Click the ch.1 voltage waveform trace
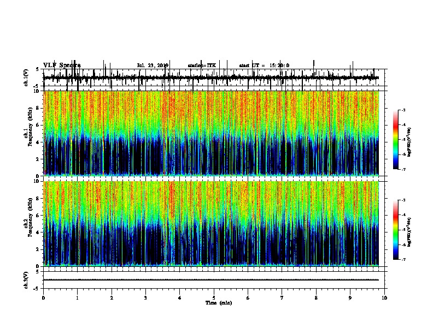Screen dimensions: 433x334 click(x=211, y=77)
